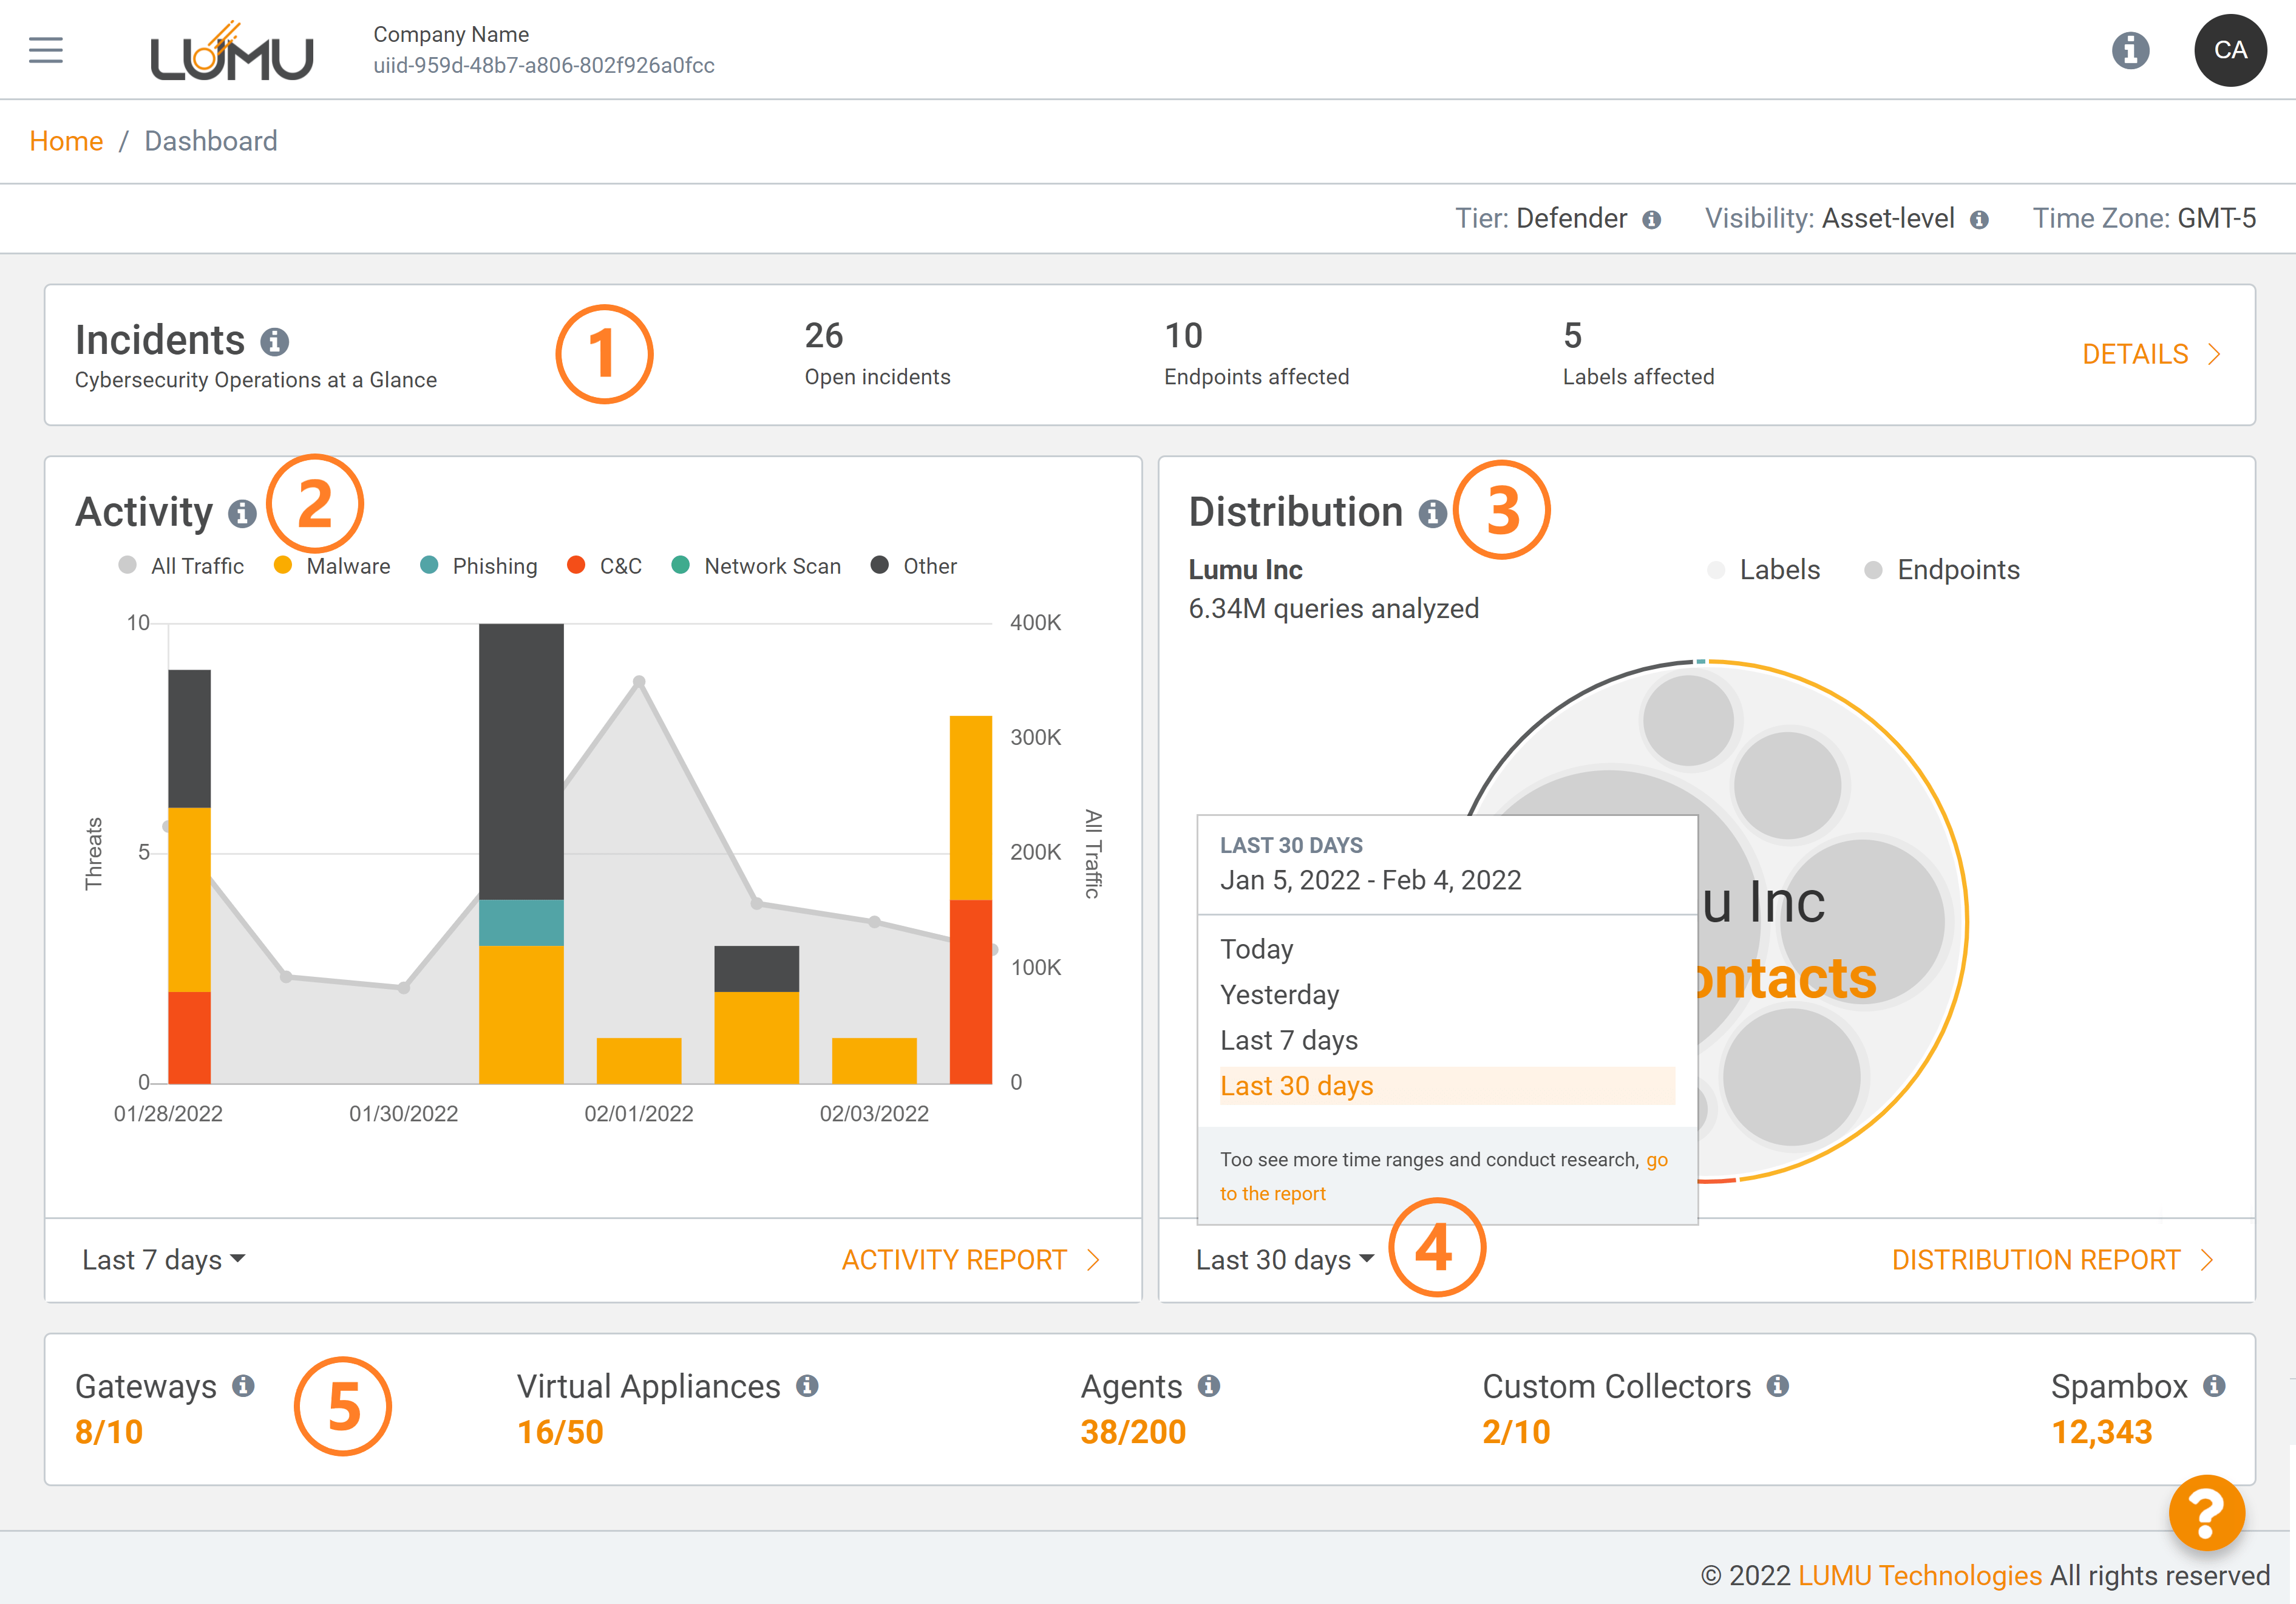2296x1604 pixels.
Task: Open the Last 7 days activity dropdown
Action: [x=163, y=1260]
